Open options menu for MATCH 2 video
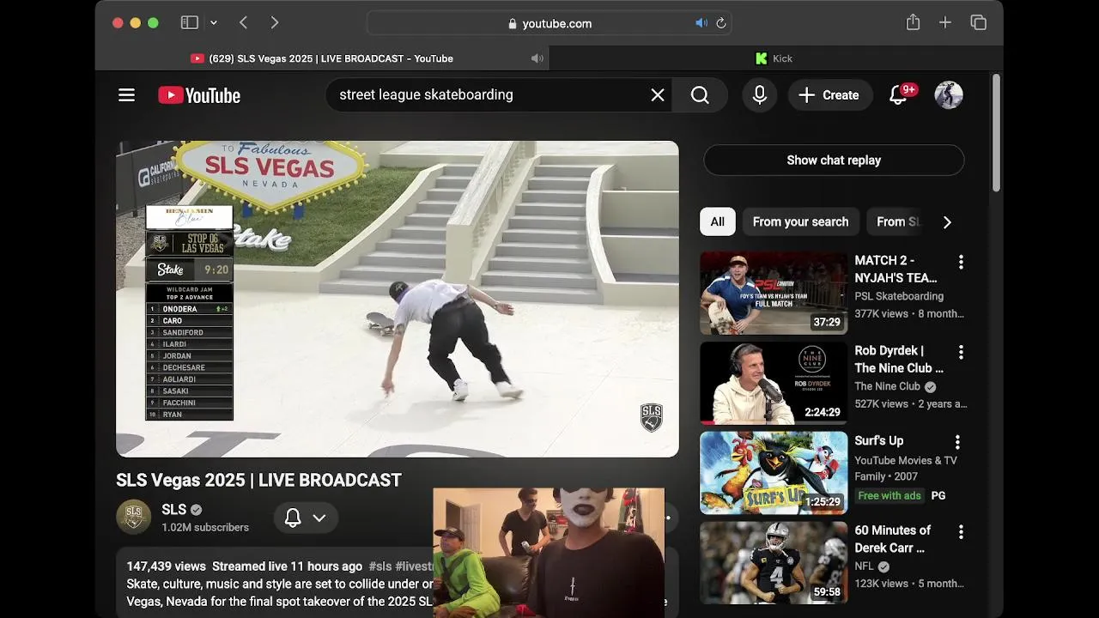The image size is (1099, 618). 961,262
